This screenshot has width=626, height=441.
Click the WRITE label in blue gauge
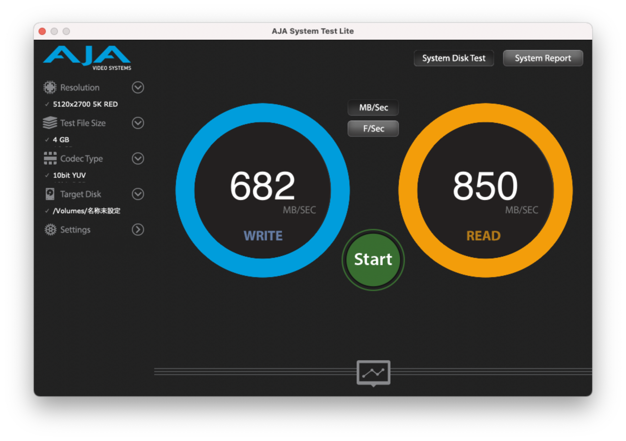263,236
